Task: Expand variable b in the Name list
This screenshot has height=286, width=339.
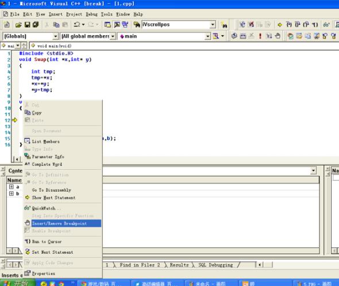Action: [x=11, y=193]
